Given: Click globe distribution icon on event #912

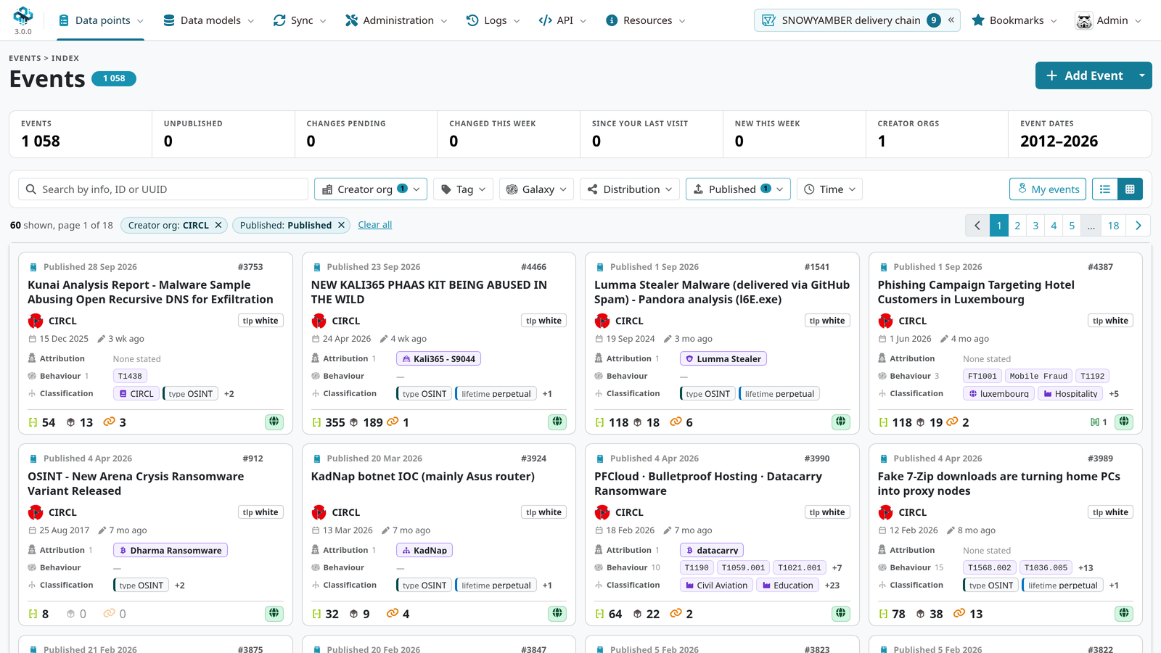Looking at the screenshot, I should (x=274, y=613).
